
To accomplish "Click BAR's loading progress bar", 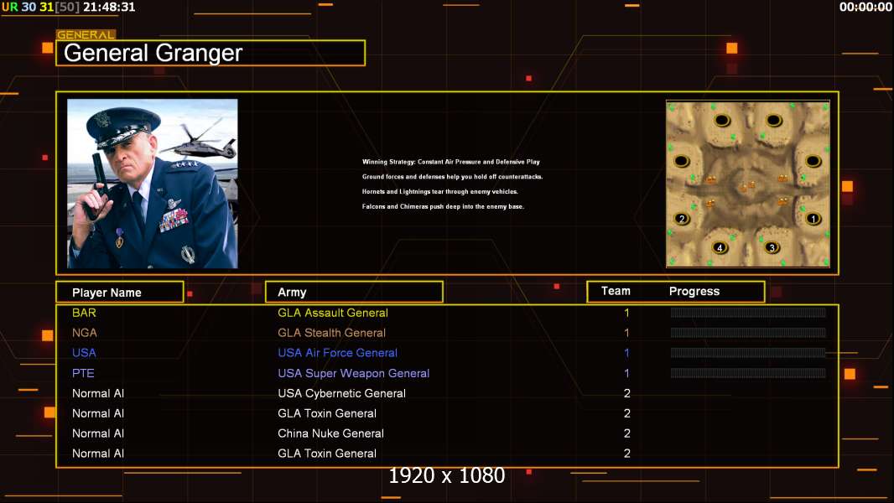I will (x=748, y=312).
